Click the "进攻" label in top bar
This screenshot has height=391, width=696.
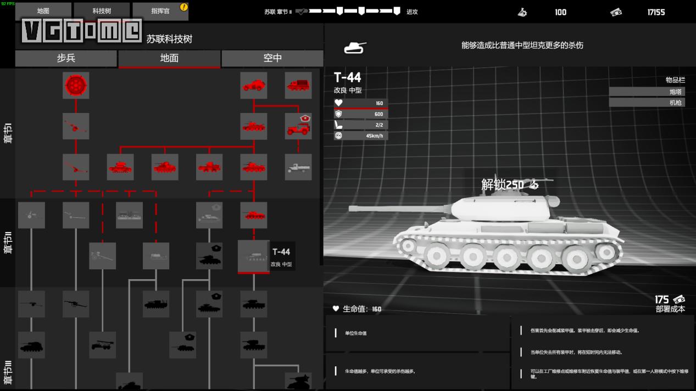pyautogui.click(x=412, y=12)
